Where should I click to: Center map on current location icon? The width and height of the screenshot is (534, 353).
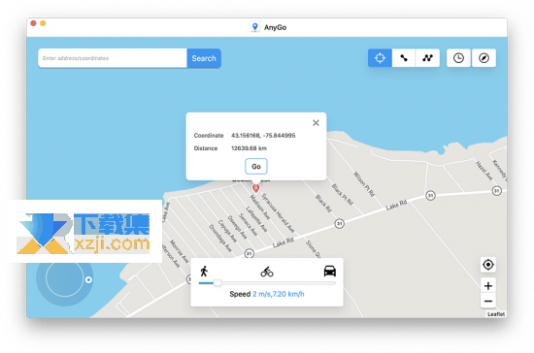[x=488, y=265]
